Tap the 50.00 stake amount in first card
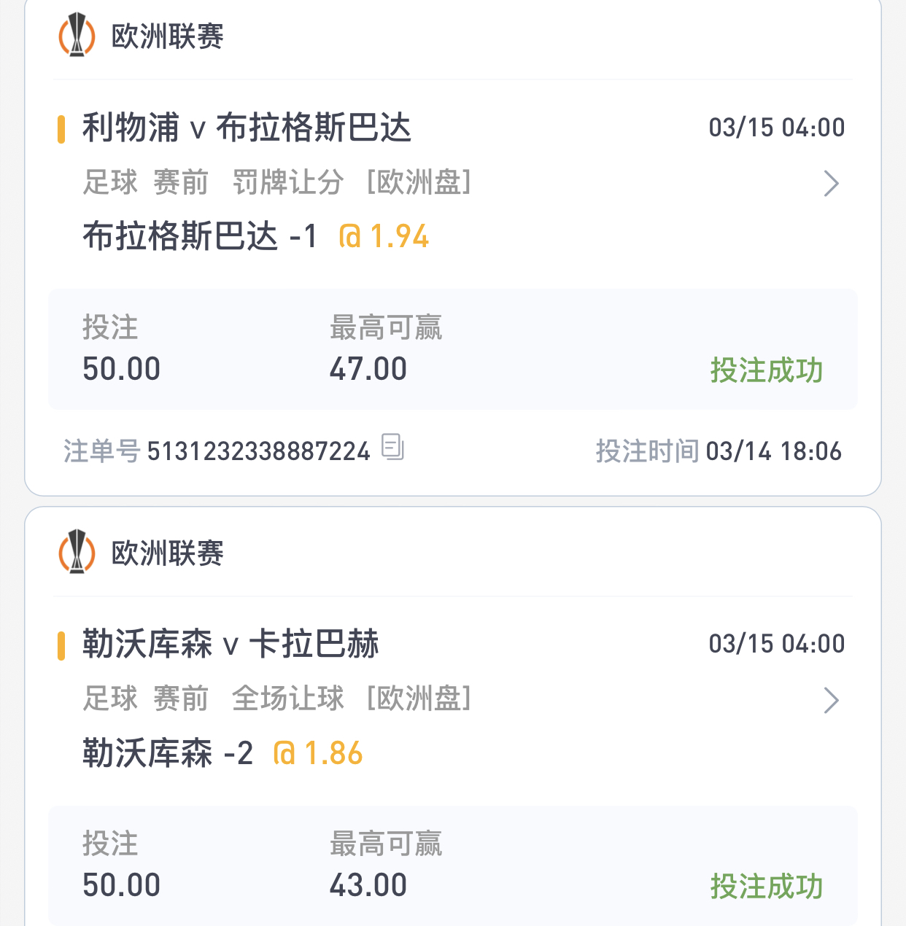Image resolution: width=906 pixels, height=926 pixels. pyautogui.click(x=121, y=369)
